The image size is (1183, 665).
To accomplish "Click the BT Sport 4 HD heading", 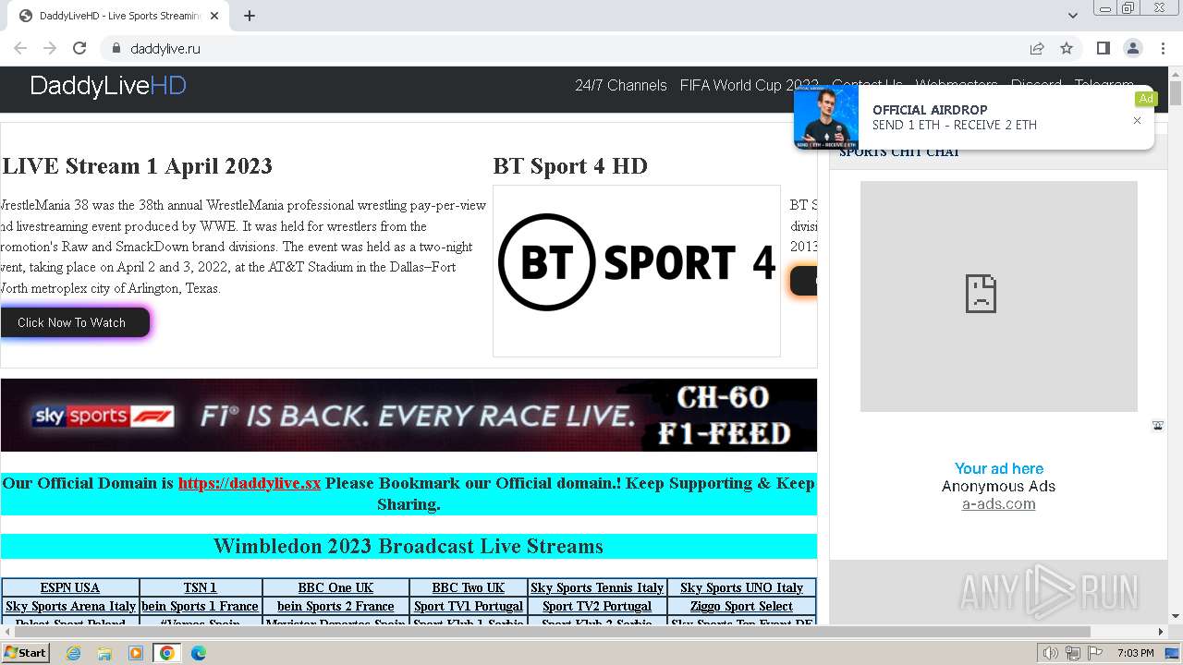I will pyautogui.click(x=570, y=166).
